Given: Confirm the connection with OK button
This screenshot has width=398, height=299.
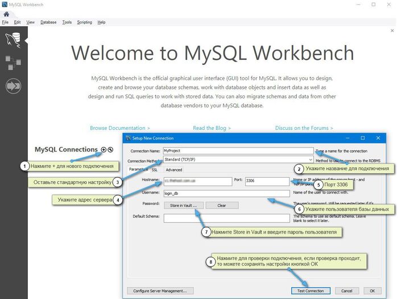Looking at the screenshot, I should [x=372, y=291].
